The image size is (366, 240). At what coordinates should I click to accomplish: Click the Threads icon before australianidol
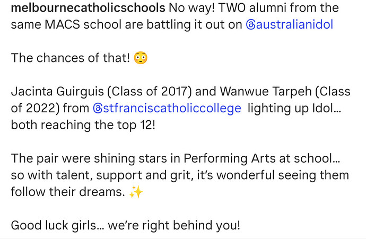pos(251,24)
